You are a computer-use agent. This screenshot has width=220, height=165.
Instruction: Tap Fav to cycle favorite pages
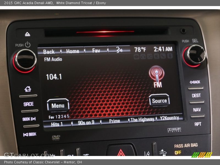[96, 51]
